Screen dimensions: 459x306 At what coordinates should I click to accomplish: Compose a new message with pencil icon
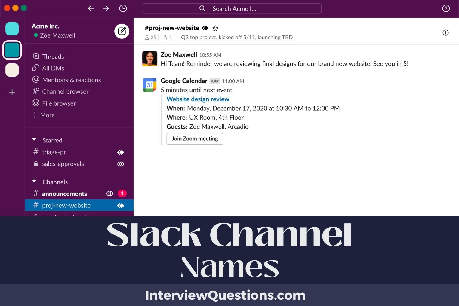click(x=122, y=31)
